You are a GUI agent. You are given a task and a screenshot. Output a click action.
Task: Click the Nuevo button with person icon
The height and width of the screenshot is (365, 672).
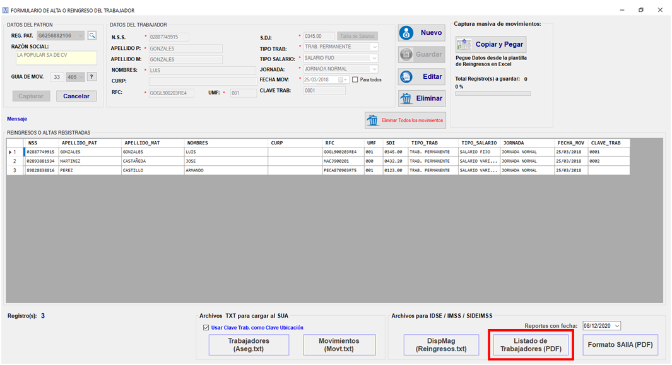tap(421, 33)
